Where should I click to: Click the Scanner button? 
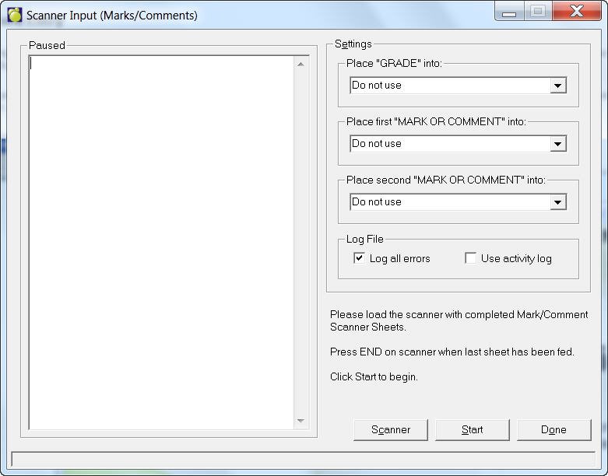pyautogui.click(x=390, y=429)
